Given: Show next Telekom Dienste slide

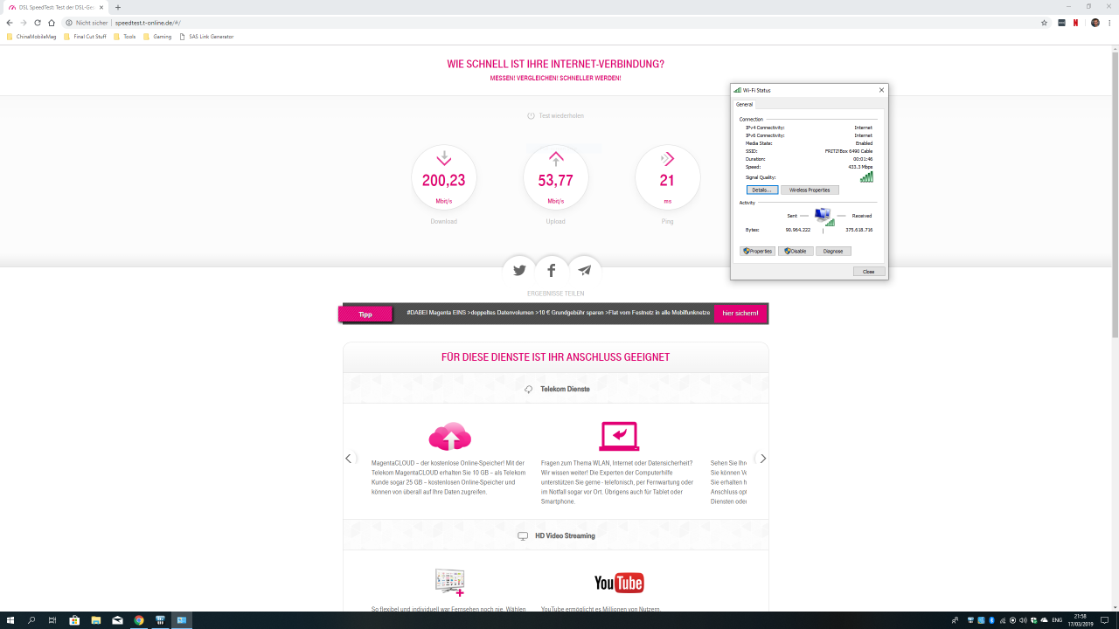Looking at the screenshot, I should pos(763,459).
